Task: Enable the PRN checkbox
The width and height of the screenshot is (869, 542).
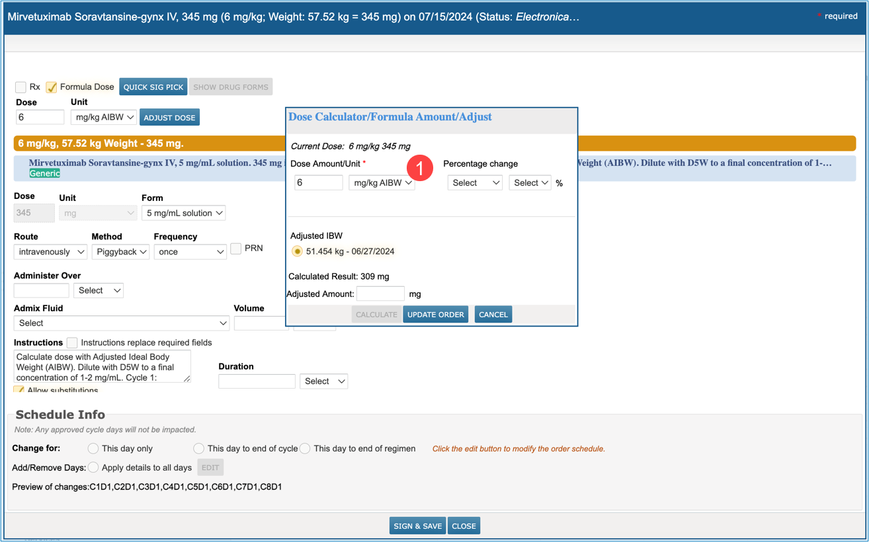Action: [x=236, y=249]
